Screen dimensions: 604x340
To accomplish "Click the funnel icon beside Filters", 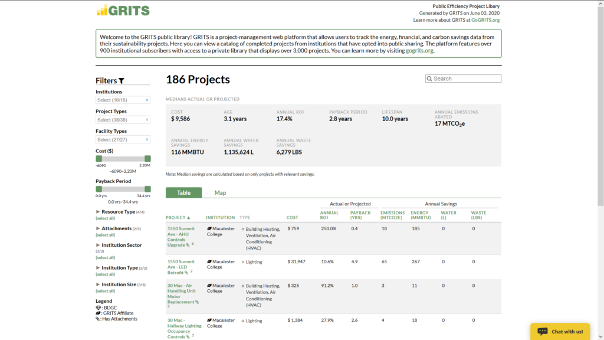I will pos(121,81).
